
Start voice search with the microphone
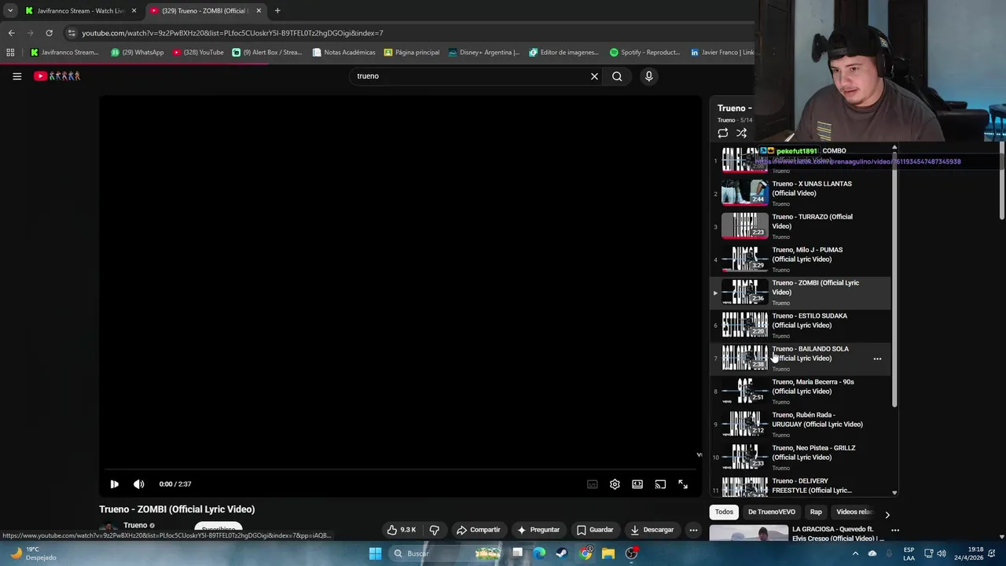648,76
